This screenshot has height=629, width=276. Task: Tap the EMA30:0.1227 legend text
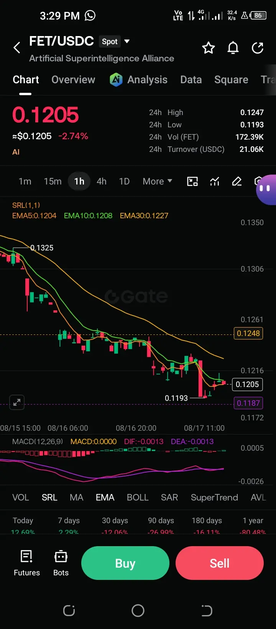[x=144, y=216]
